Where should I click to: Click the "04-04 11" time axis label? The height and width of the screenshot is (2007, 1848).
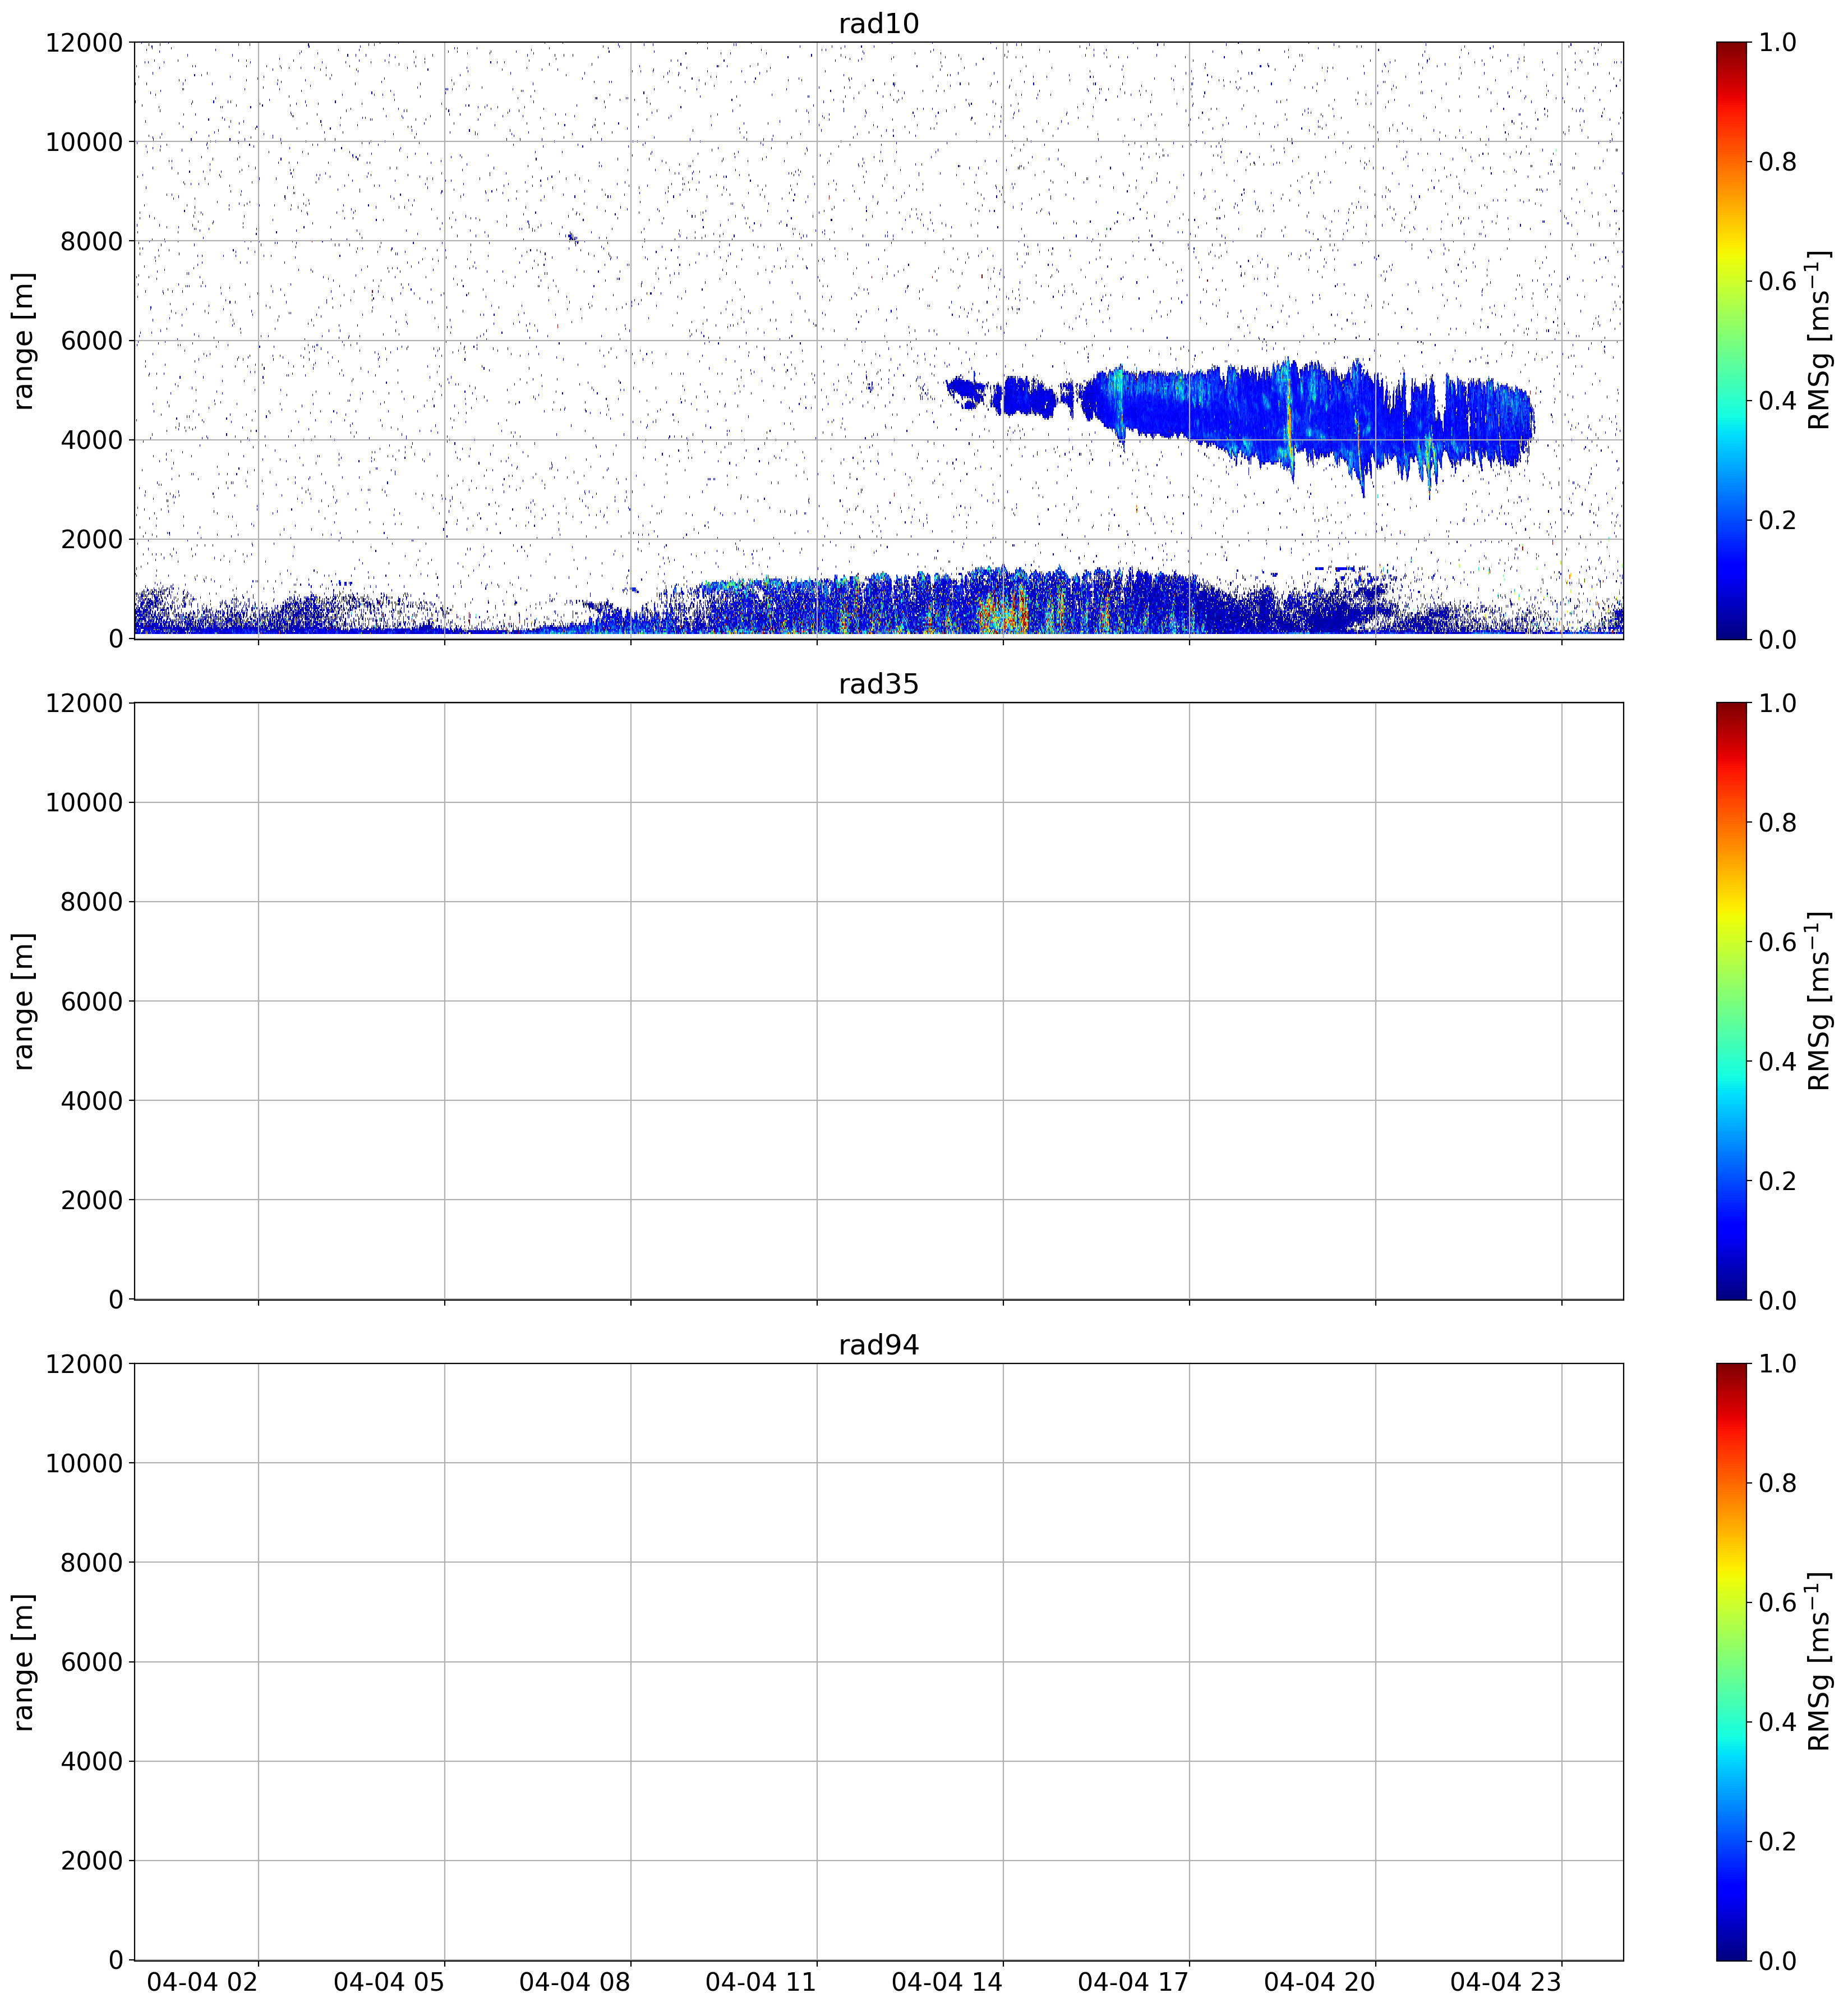[761, 1982]
